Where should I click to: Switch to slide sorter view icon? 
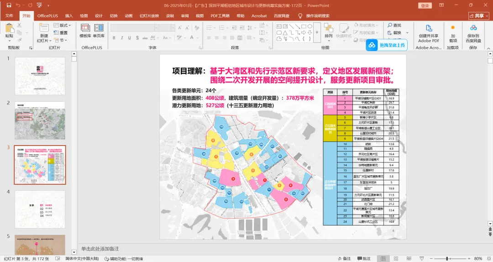pos(396,258)
